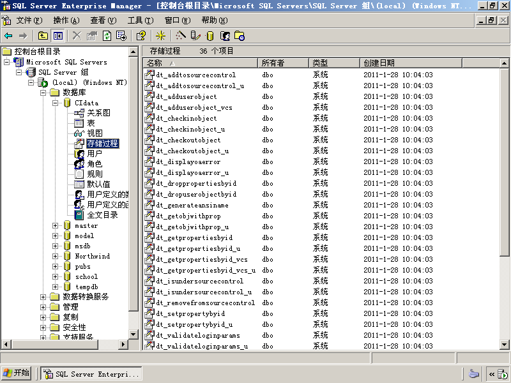511x383 pixels.
Task: Select the dt_checkoutobject procedure
Action: click(x=188, y=140)
